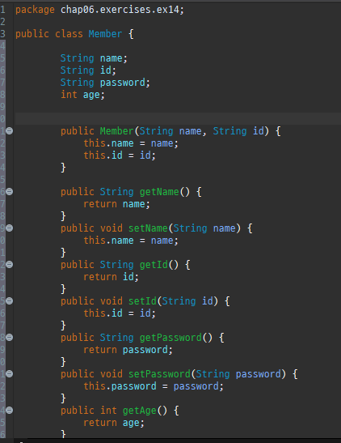This screenshot has width=341, height=443.
Task: Click the 'class' keyword on line 3
Action: [x=69, y=34]
